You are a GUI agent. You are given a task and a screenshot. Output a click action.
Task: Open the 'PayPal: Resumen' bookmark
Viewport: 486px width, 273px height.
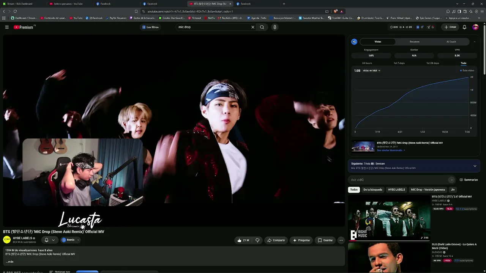(117, 18)
